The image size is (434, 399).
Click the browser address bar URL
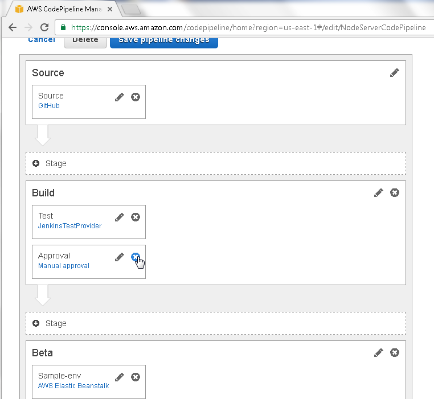[248, 27]
